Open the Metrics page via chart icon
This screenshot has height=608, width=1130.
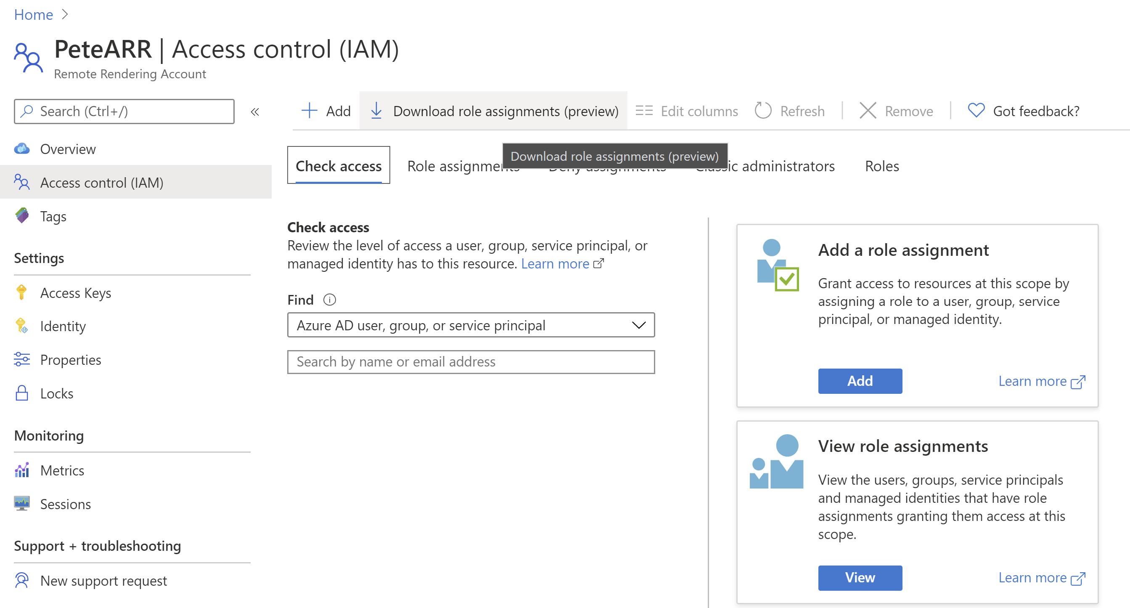pyautogui.click(x=22, y=470)
